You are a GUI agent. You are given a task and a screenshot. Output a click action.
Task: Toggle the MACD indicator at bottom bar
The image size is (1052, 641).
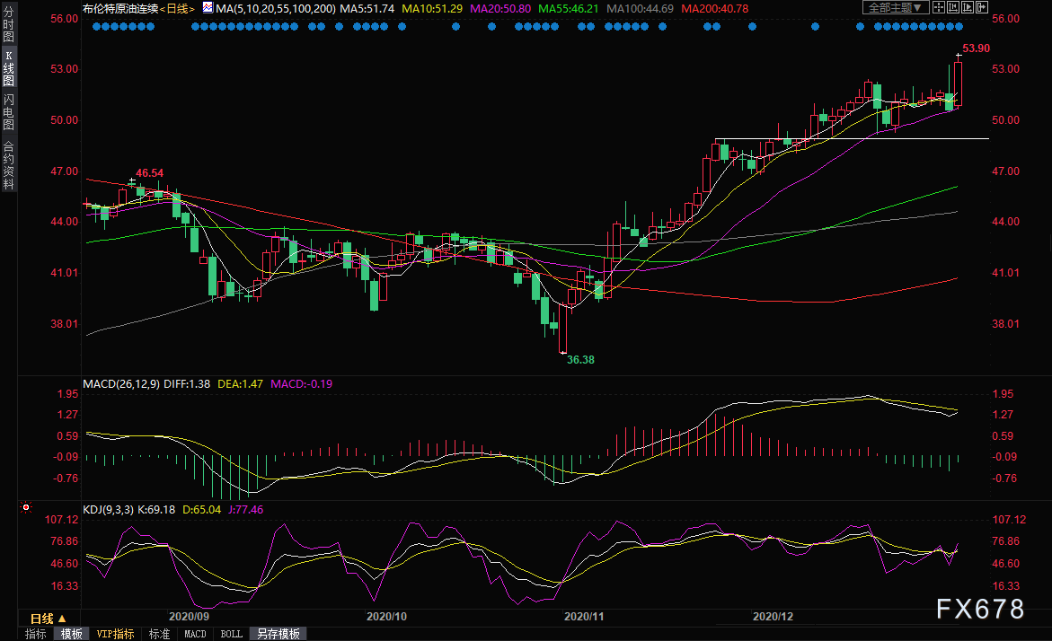(x=195, y=634)
